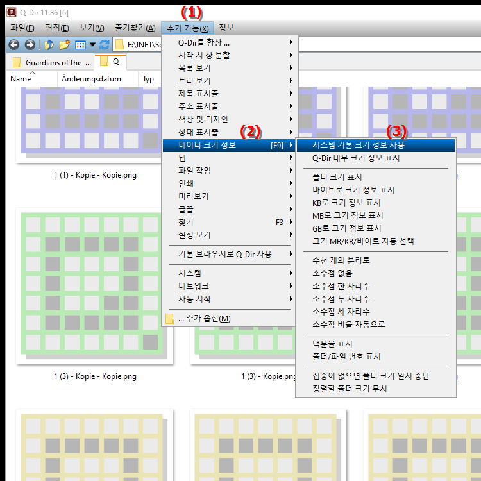Click the Q-Dir application icon in title bar
The width and height of the screenshot is (481, 481).
pos(12,12)
